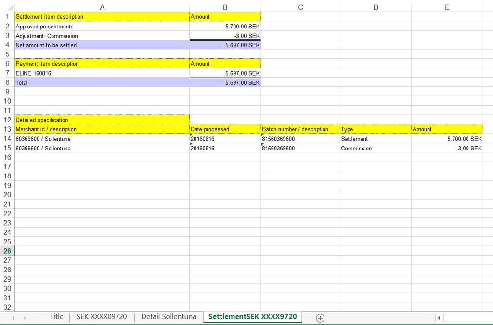The width and height of the screenshot is (493, 325).
Task: Click 'Payment item description' cell
Action: pos(102,64)
